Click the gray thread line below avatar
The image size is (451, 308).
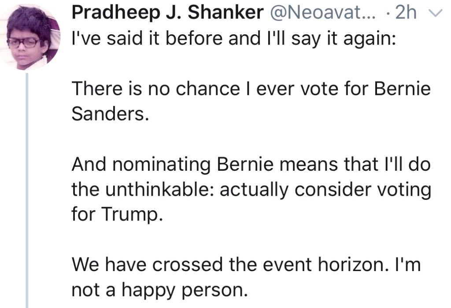(x=28, y=189)
